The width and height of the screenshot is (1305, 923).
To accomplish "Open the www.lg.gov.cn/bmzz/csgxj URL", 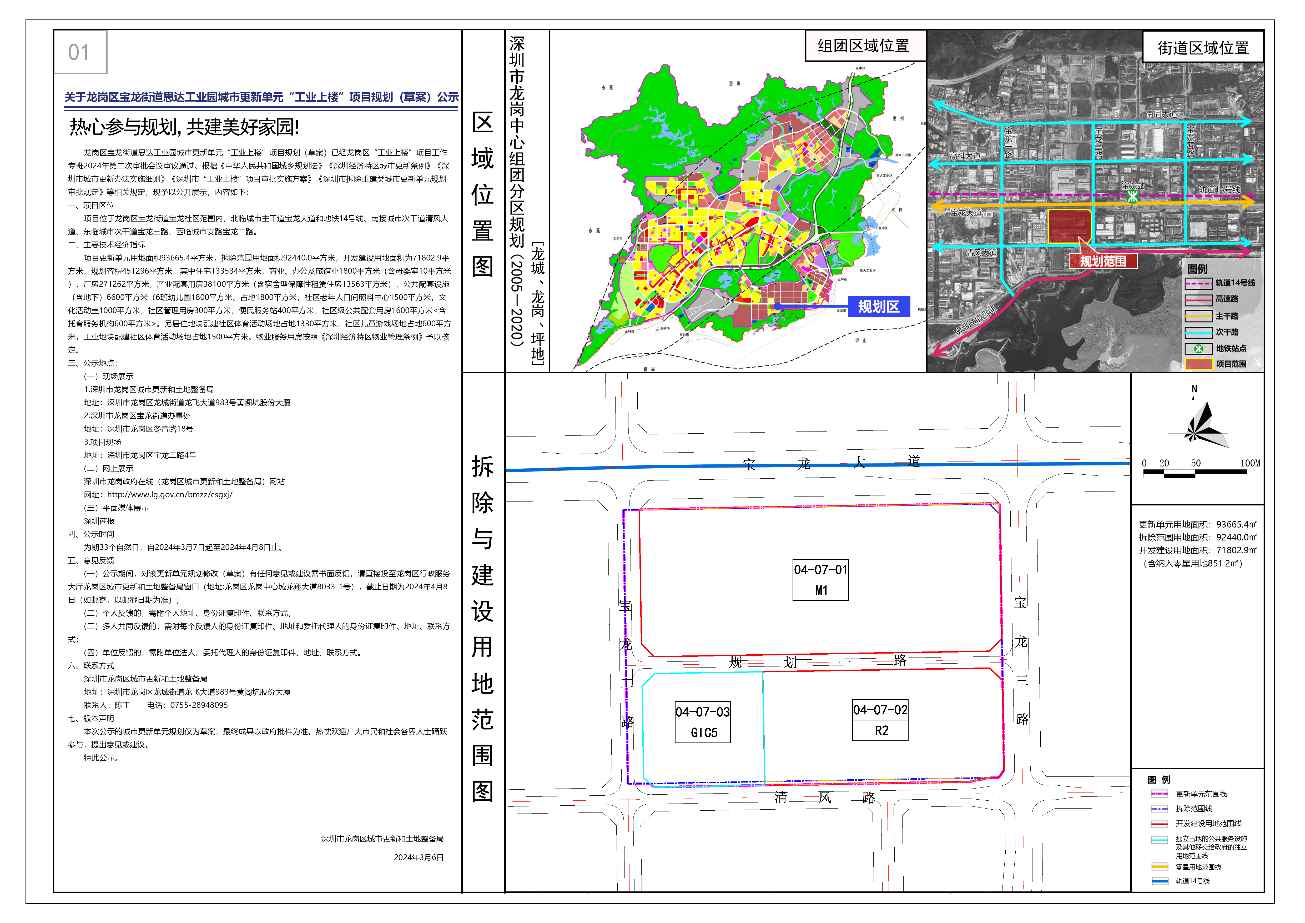I will click(x=169, y=494).
